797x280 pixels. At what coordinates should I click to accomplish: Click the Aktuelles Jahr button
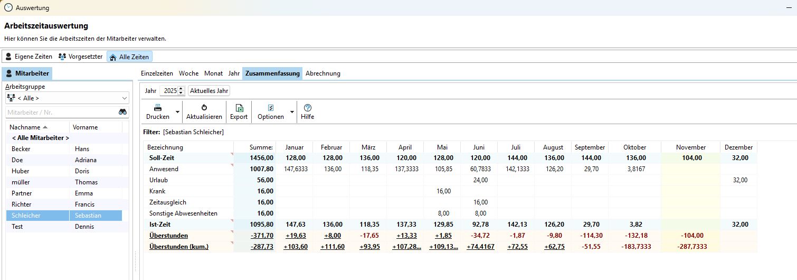click(x=209, y=91)
